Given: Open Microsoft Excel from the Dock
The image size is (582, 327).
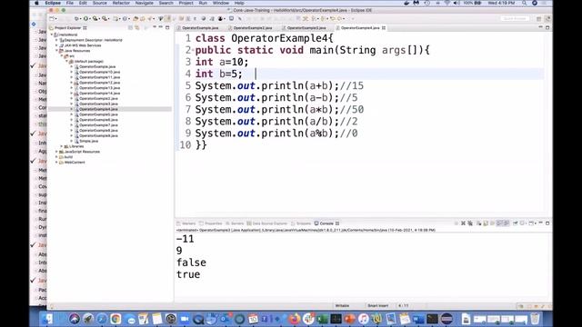Looking at the screenshot, I should pos(322,319).
